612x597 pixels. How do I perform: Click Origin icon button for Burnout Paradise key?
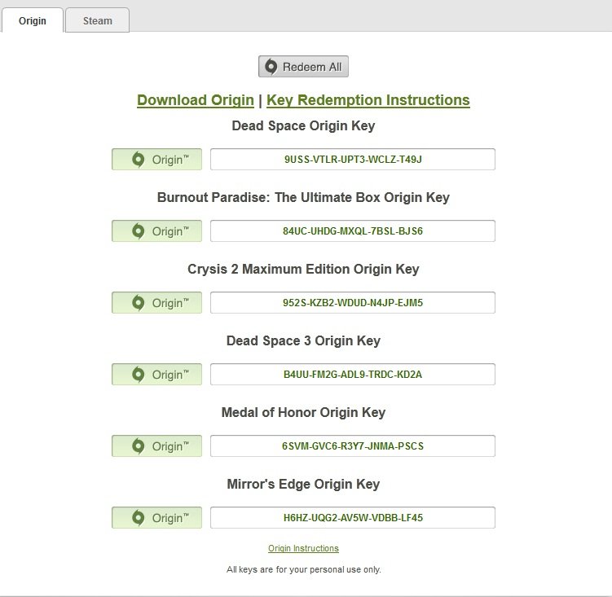coord(156,231)
